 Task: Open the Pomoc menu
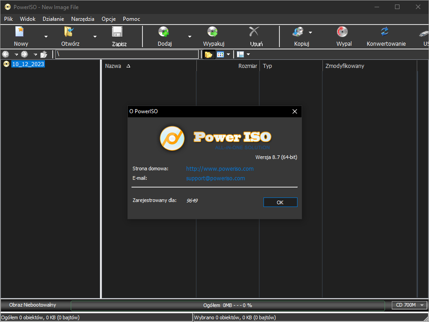click(x=132, y=19)
